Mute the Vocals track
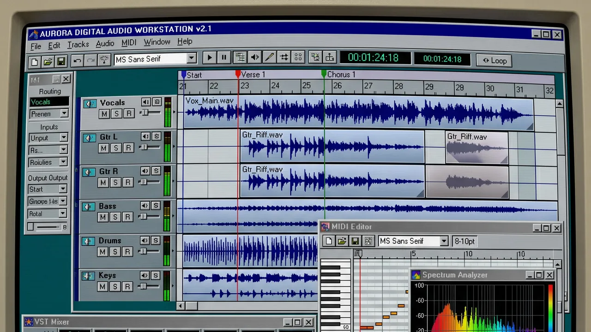591x332 pixels. (x=104, y=113)
